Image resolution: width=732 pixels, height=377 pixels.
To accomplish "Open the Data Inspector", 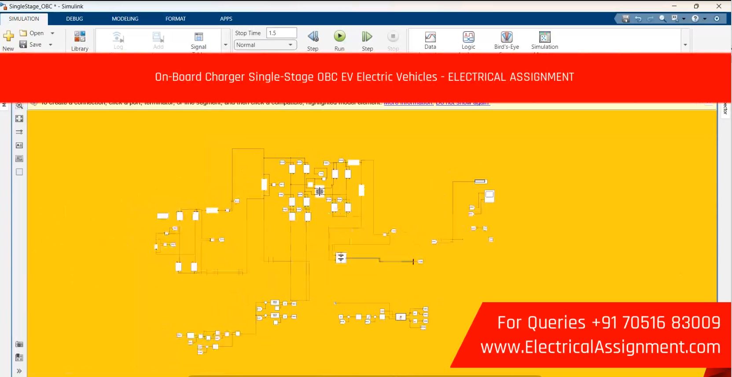I will coord(430,40).
